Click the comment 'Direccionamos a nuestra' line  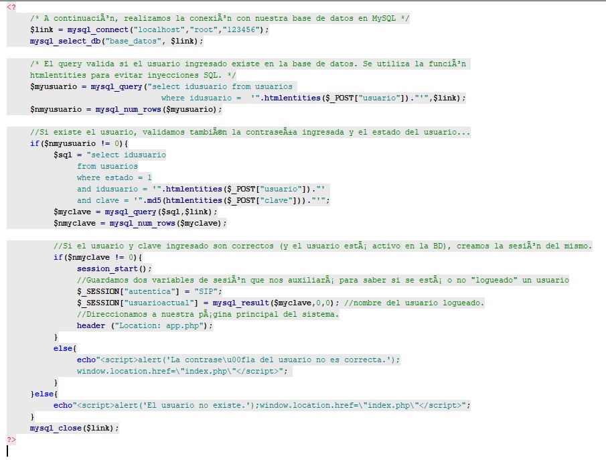[x=208, y=314]
